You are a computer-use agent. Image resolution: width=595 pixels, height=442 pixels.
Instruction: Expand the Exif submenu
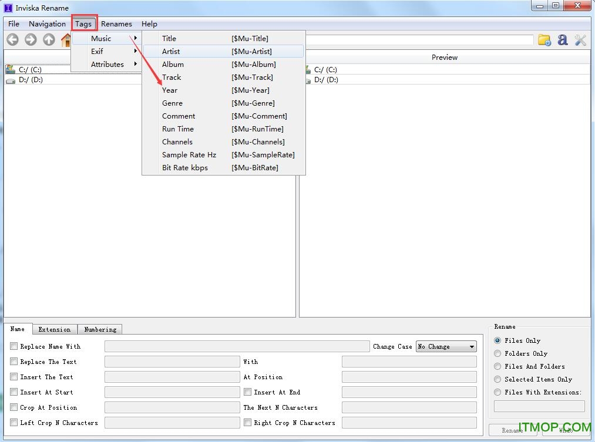pos(106,51)
